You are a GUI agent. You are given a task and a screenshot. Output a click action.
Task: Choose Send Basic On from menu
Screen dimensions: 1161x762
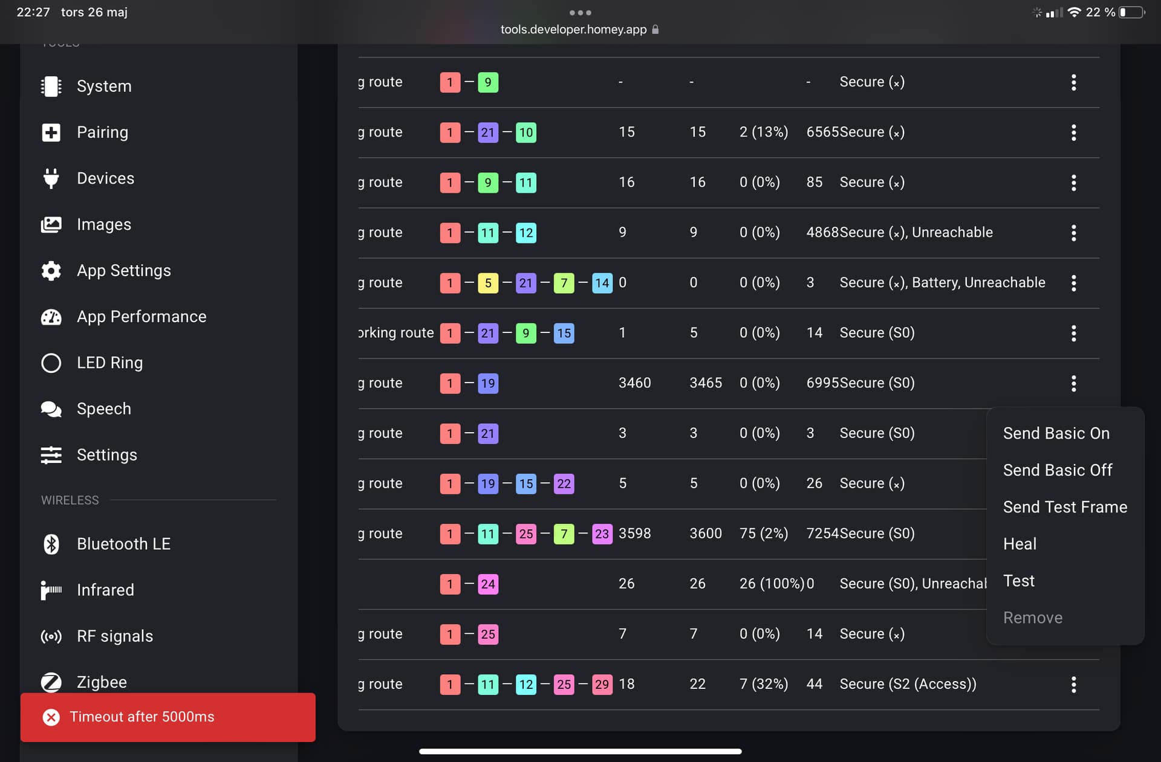[1056, 433]
